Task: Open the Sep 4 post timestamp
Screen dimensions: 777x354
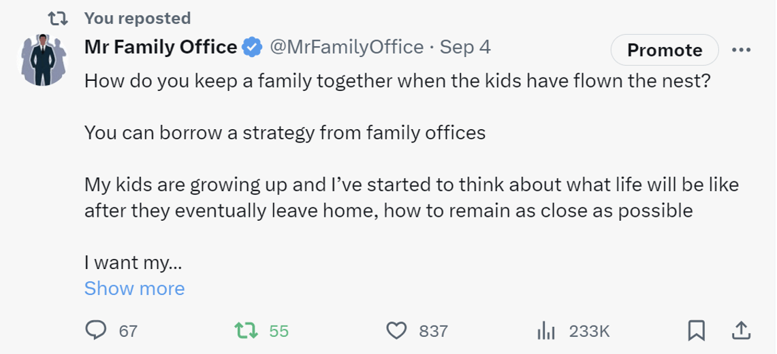Action: click(x=465, y=48)
